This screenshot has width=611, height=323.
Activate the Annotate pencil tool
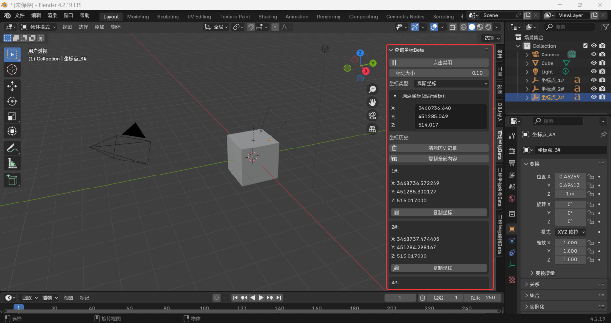point(12,148)
